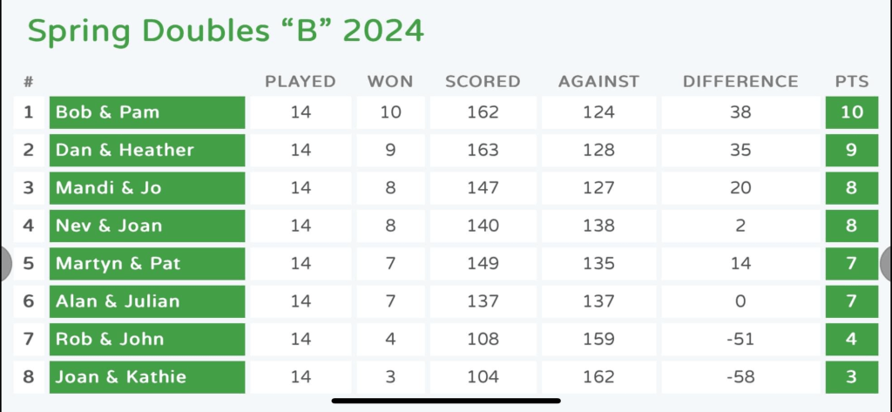Select the Alan & Julian team
This screenshot has width=892, height=412.
click(x=118, y=301)
